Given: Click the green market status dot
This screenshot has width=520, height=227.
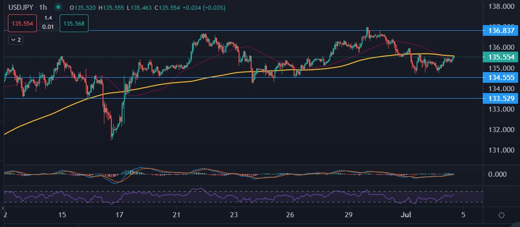Looking at the screenshot, I should 59,7.
